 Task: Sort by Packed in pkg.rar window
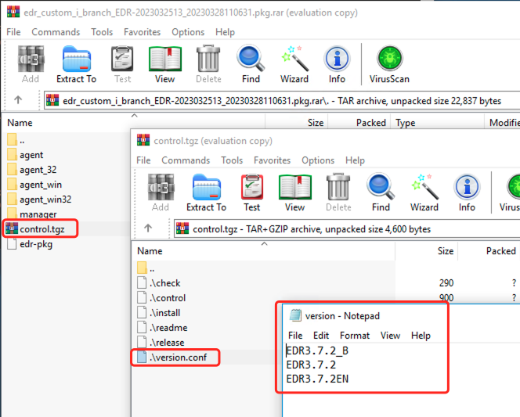click(x=371, y=123)
